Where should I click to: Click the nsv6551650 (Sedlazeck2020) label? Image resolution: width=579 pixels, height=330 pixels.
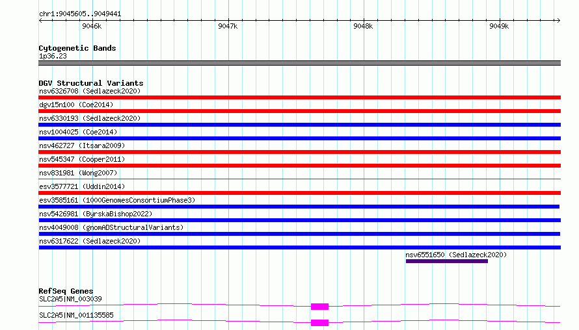[456, 255]
